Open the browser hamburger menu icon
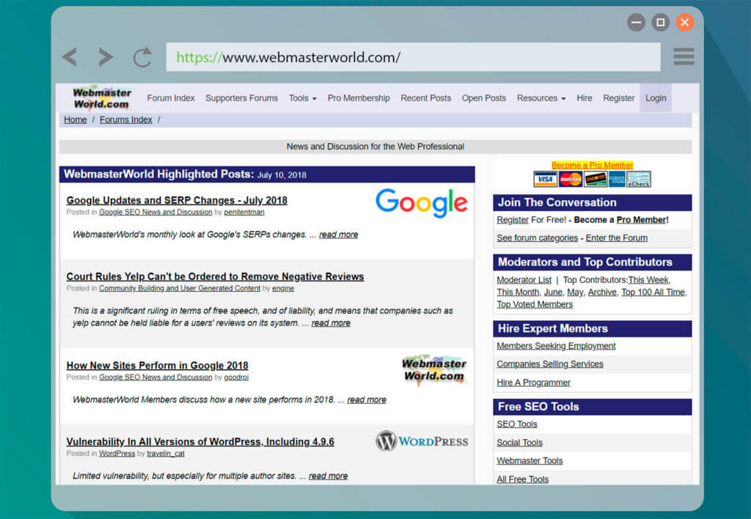Image resolution: width=751 pixels, height=519 pixels. coord(683,56)
